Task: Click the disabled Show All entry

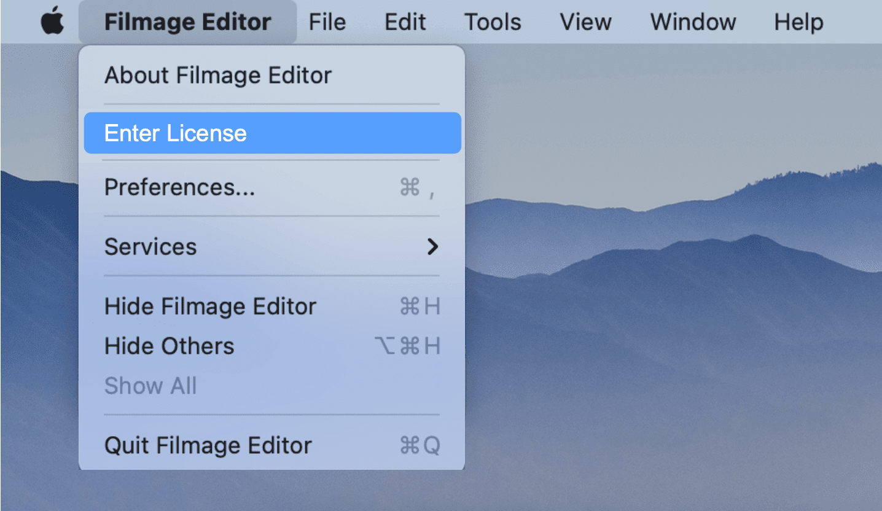Action: [150, 385]
